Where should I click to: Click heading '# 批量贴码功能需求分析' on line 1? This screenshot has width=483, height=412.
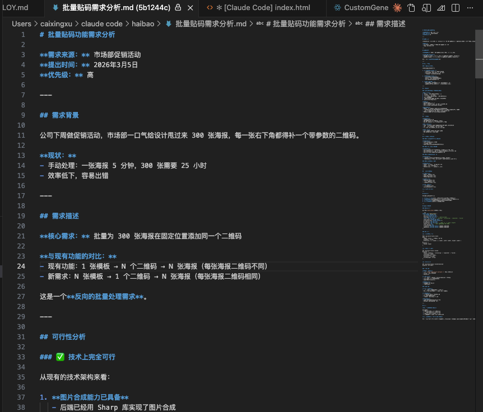(x=77, y=35)
